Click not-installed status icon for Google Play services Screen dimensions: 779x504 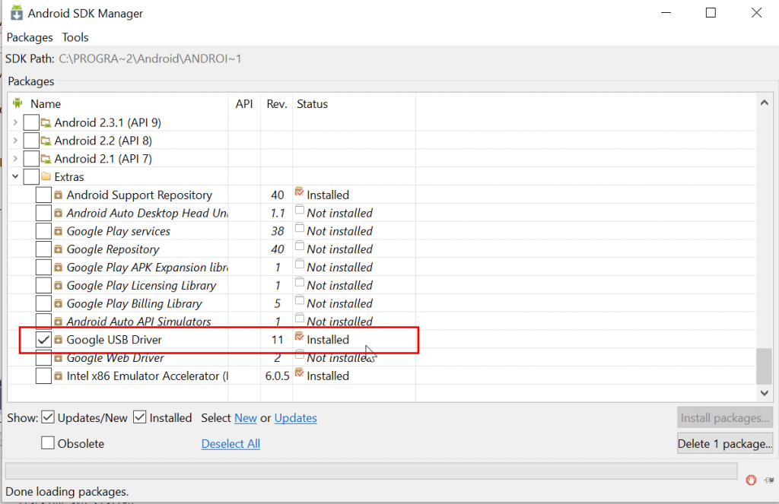pos(299,228)
